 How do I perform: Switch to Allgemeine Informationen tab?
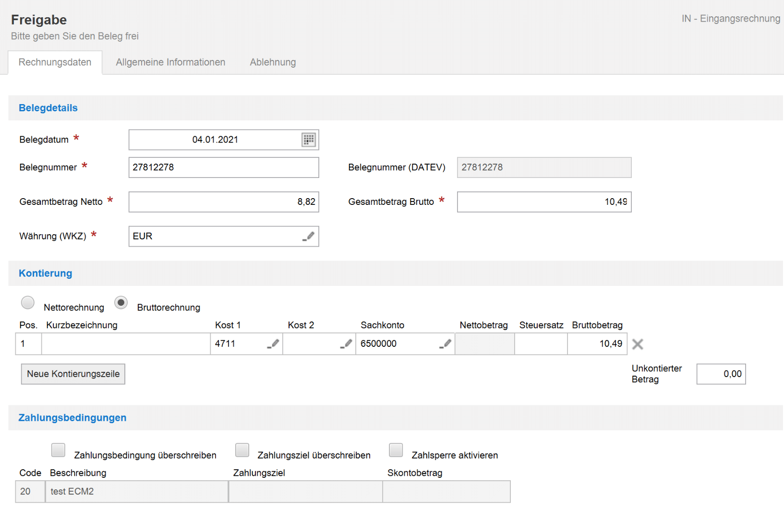(x=170, y=62)
